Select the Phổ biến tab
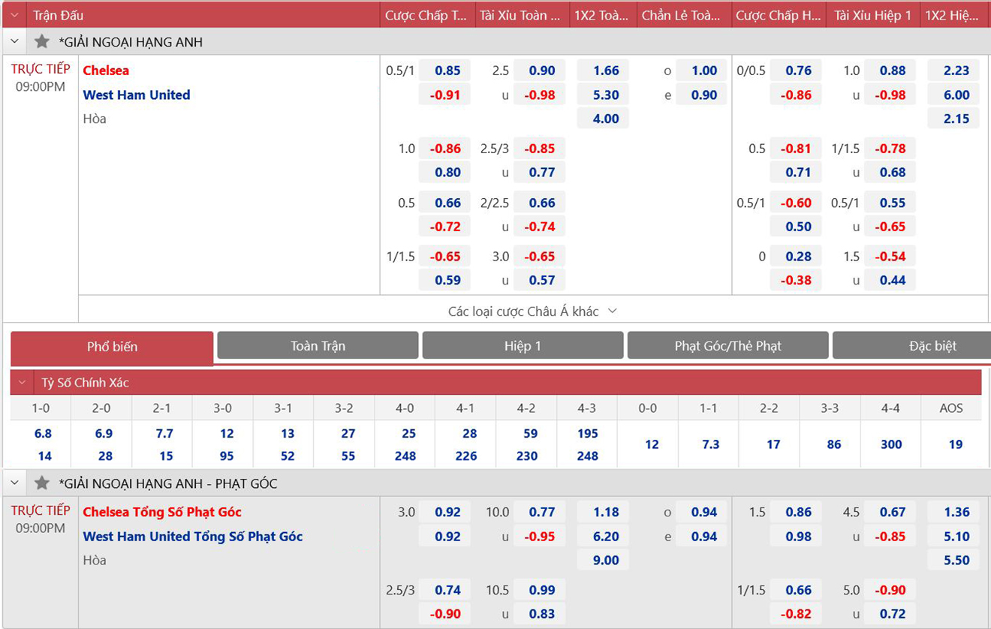 coord(112,347)
